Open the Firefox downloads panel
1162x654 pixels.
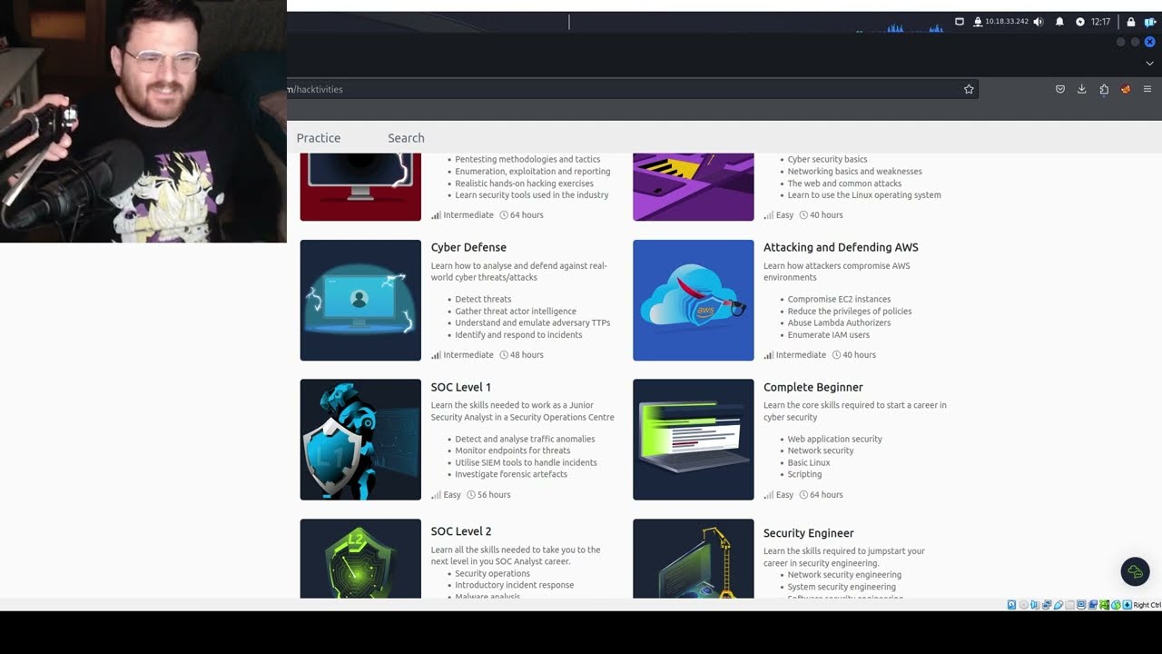point(1081,89)
